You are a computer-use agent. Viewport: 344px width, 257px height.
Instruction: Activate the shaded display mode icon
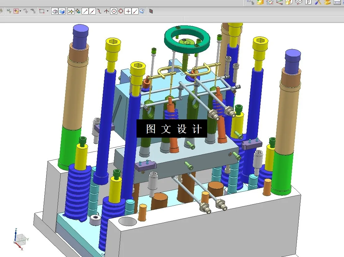click(x=61, y=11)
